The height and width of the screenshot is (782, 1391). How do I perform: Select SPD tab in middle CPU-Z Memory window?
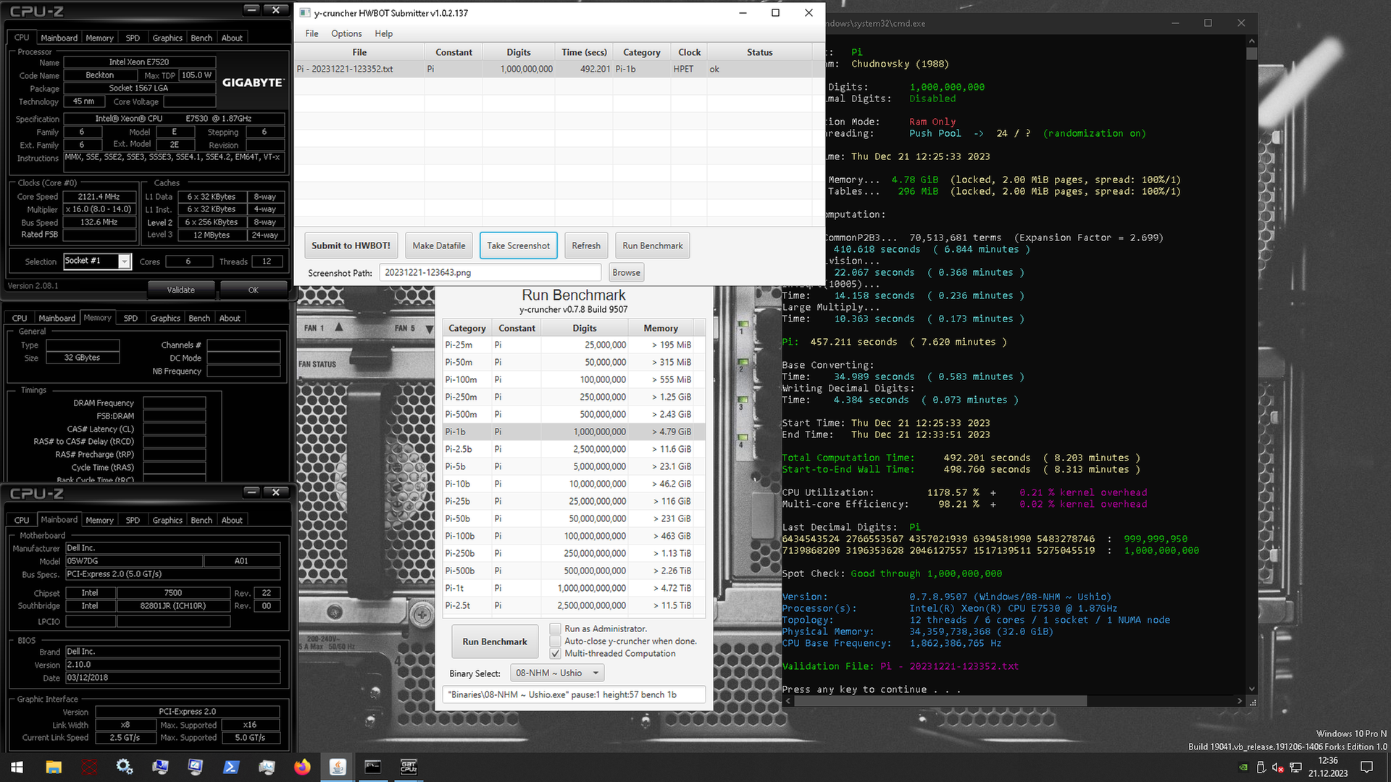(x=130, y=318)
